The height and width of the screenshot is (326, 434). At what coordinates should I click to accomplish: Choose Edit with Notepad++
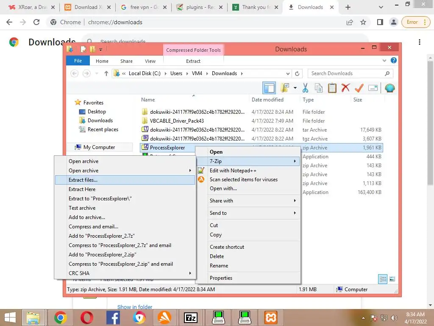click(x=248, y=171)
